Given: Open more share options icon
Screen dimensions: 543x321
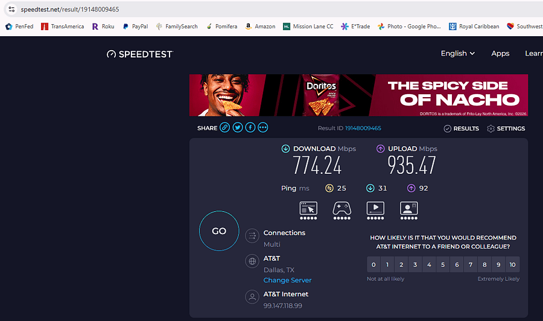Looking at the screenshot, I should [x=263, y=127].
